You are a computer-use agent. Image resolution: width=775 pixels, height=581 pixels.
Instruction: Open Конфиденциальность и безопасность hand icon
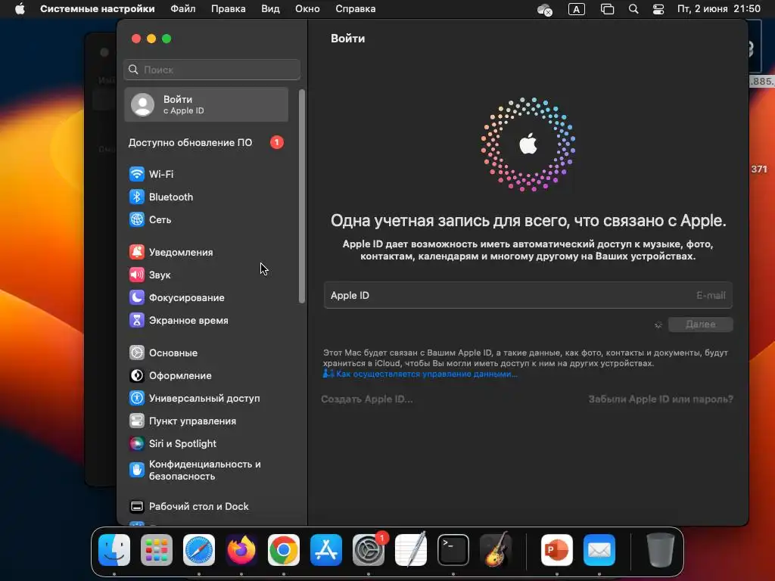pos(137,470)
